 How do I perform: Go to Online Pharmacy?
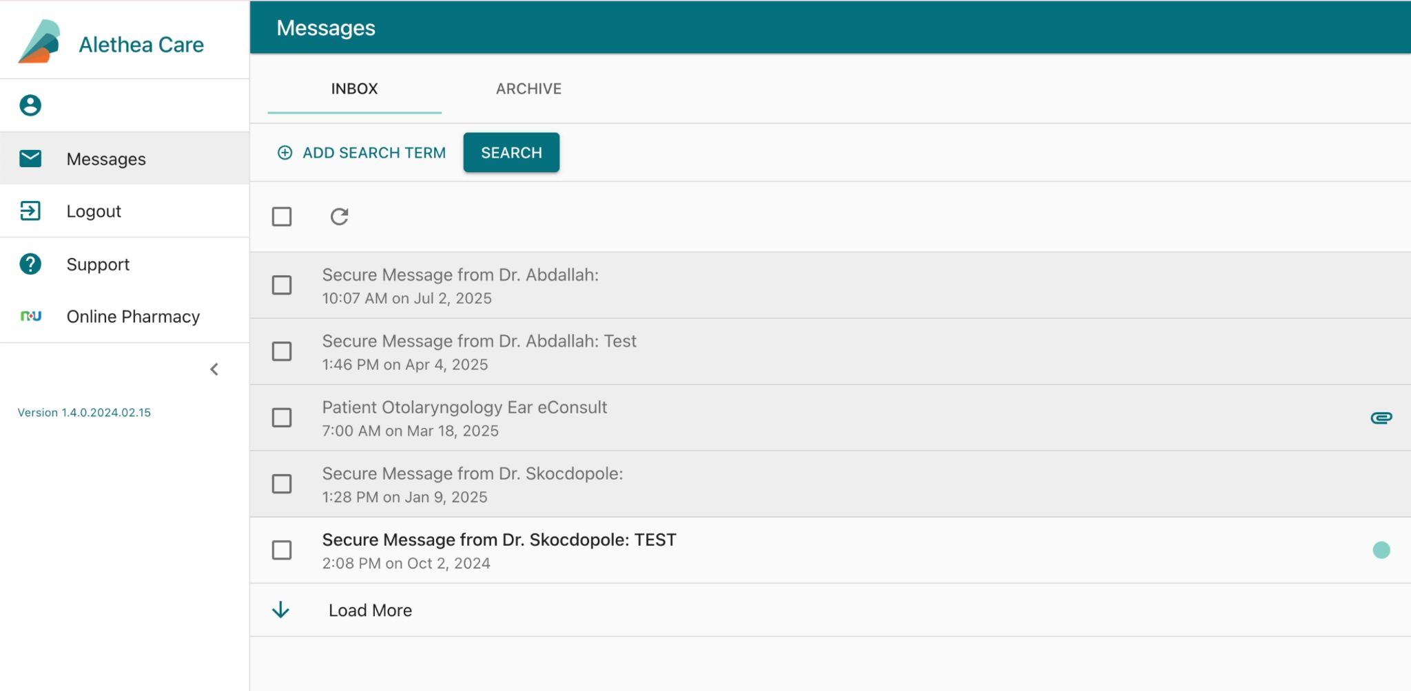coord(125,316)
